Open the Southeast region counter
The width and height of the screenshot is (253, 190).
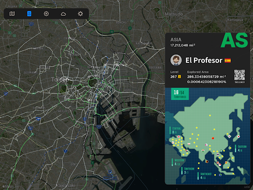tap(205, 176)
